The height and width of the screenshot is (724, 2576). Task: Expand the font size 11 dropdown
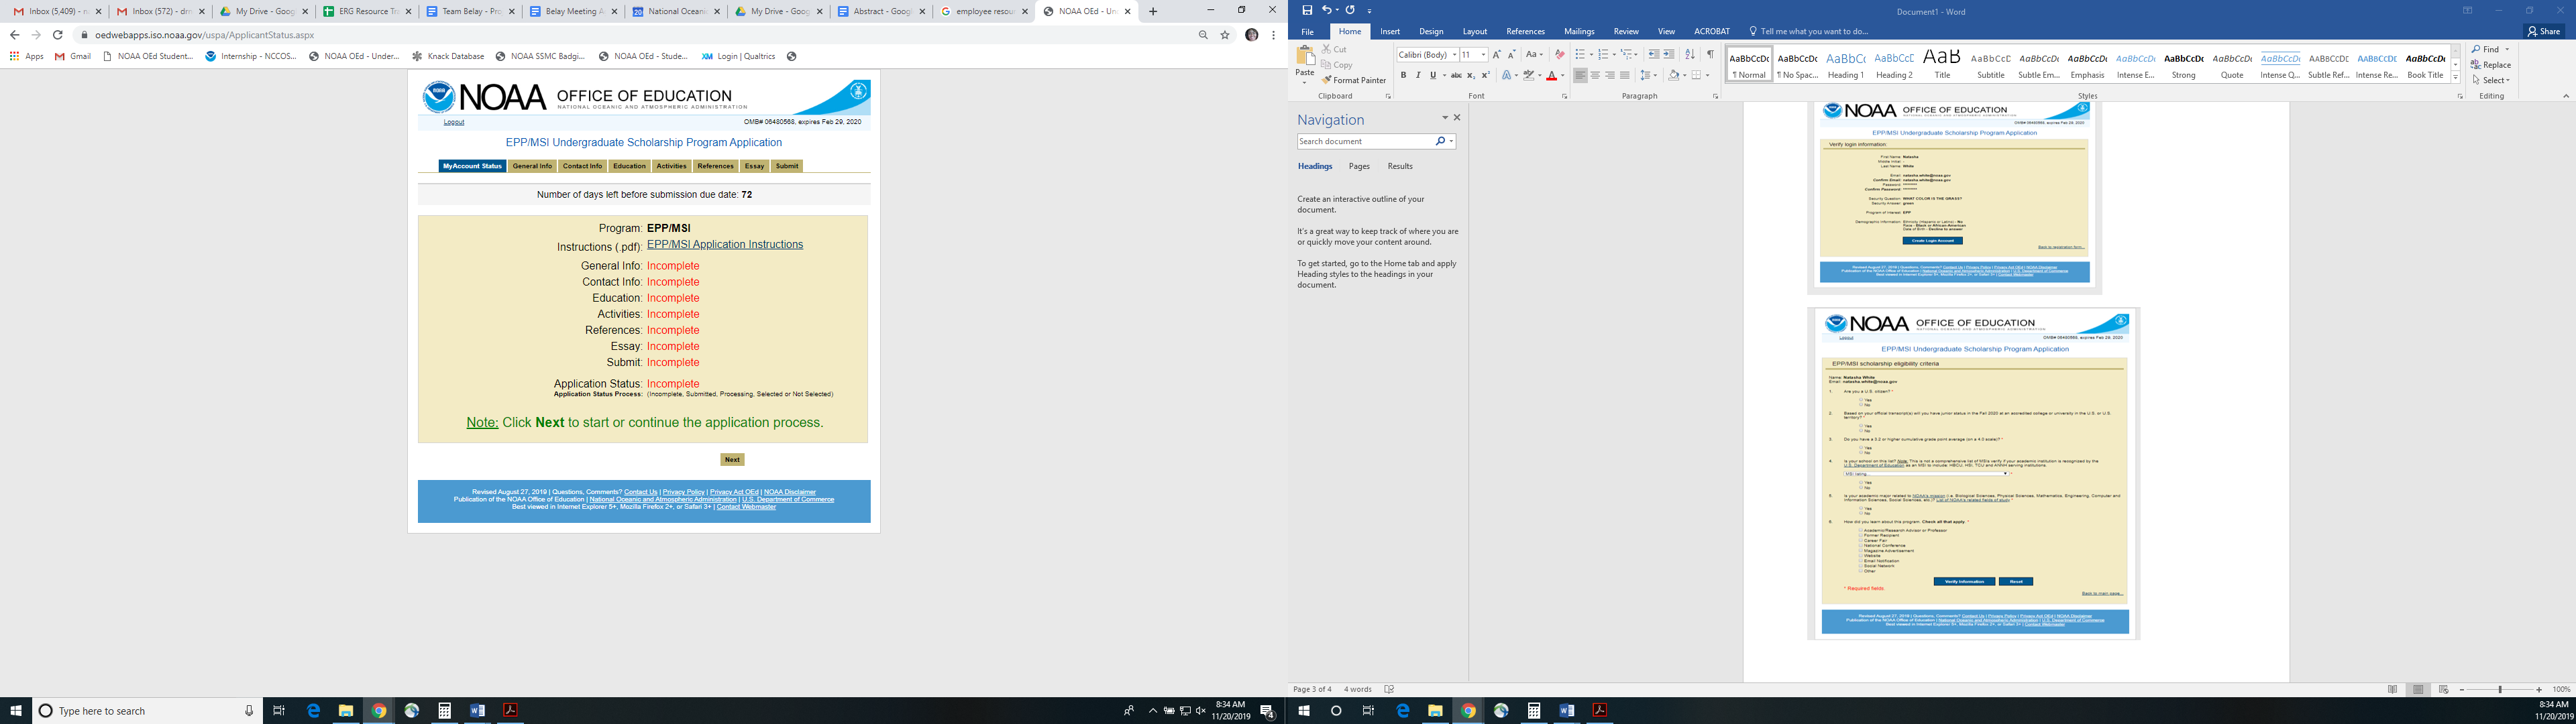coord(1483,55)
